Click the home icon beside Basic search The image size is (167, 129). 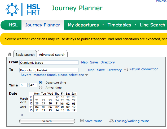click(x=10, y=54)
